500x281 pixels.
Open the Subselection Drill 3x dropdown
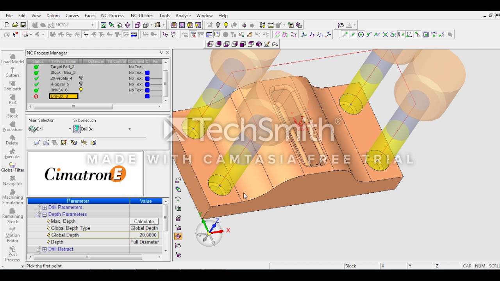[x=129, y=129]
